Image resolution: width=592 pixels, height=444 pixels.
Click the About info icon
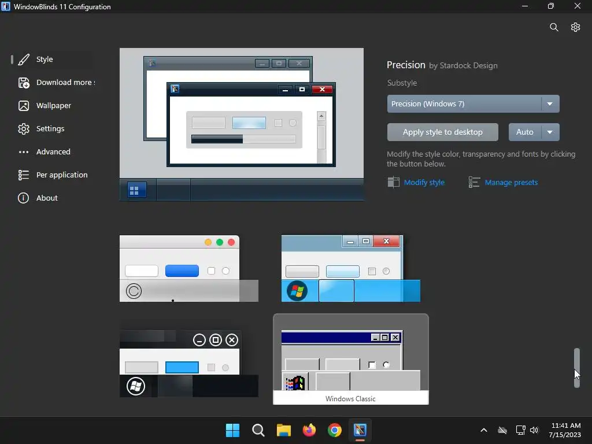click(x=23, y=198)
